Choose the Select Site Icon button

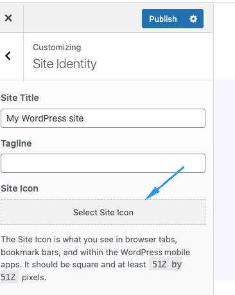103,212
